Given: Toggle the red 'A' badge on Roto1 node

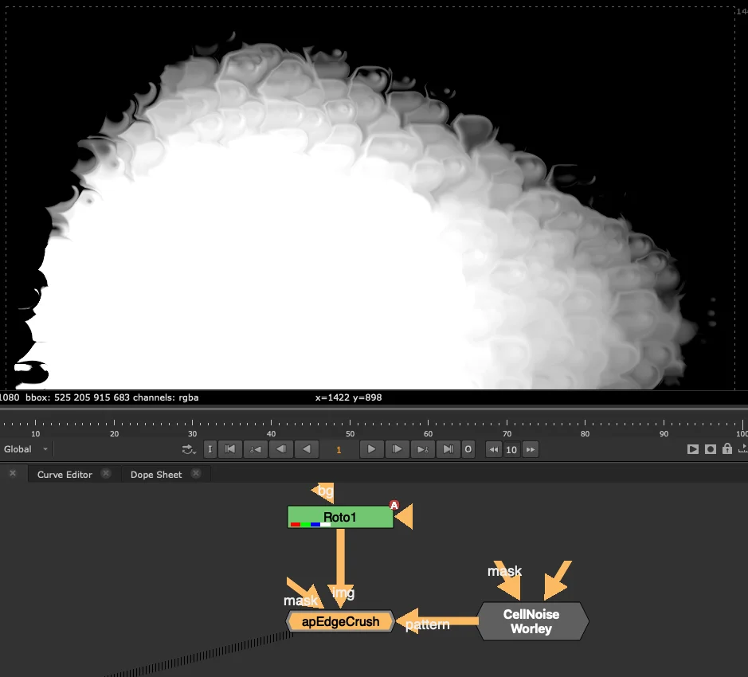Looking at the screenshot, I should pos(394,504).
